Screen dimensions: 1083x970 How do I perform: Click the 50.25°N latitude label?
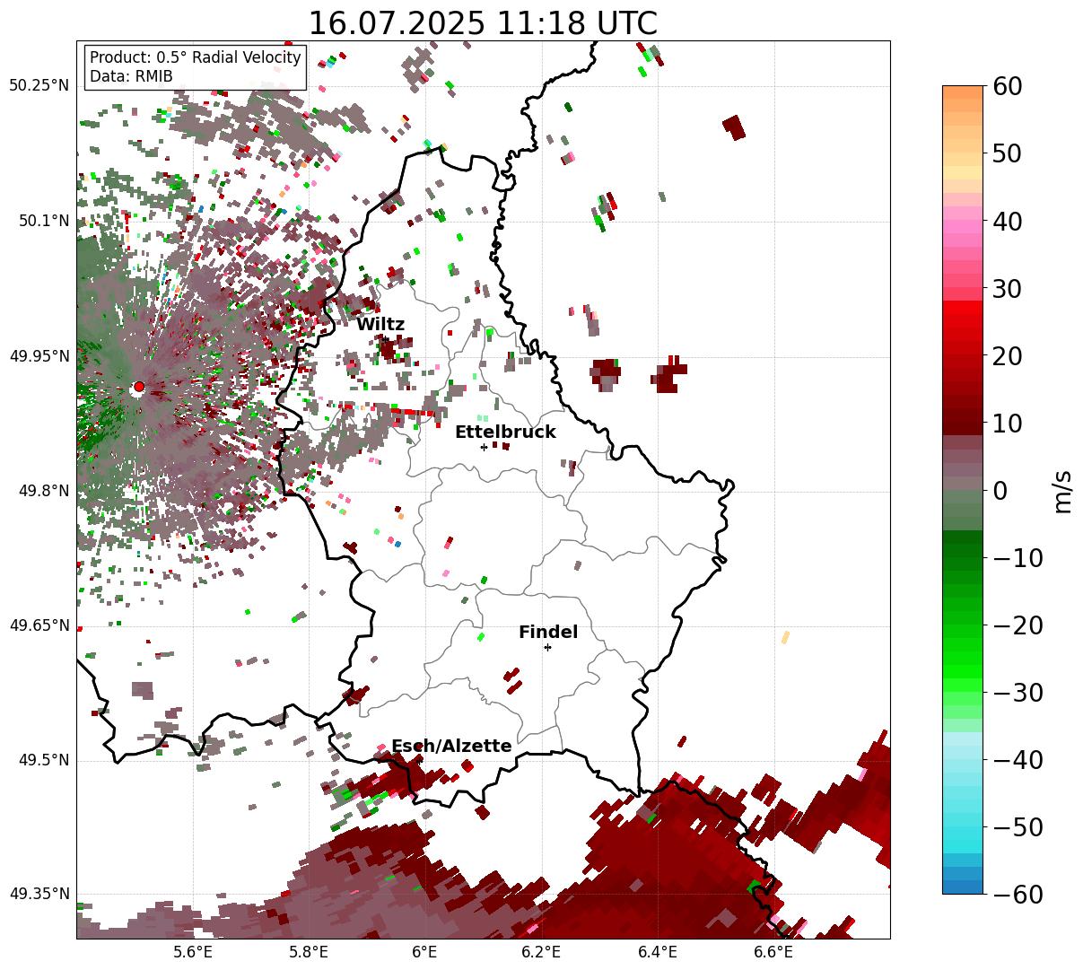[39, 86]
